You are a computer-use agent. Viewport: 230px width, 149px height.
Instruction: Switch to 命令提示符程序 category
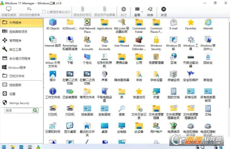click(22, 59)
